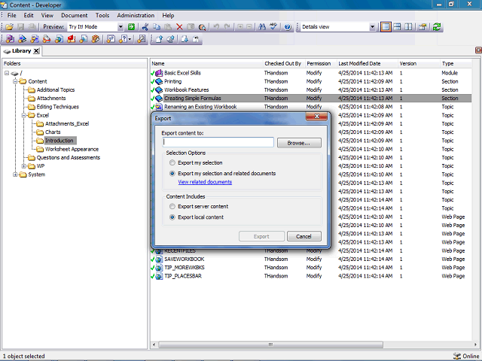This screenshot has height=361, width=482.
Task: Select the Questions and Assessments folder
Action: (x=69, y=157)
